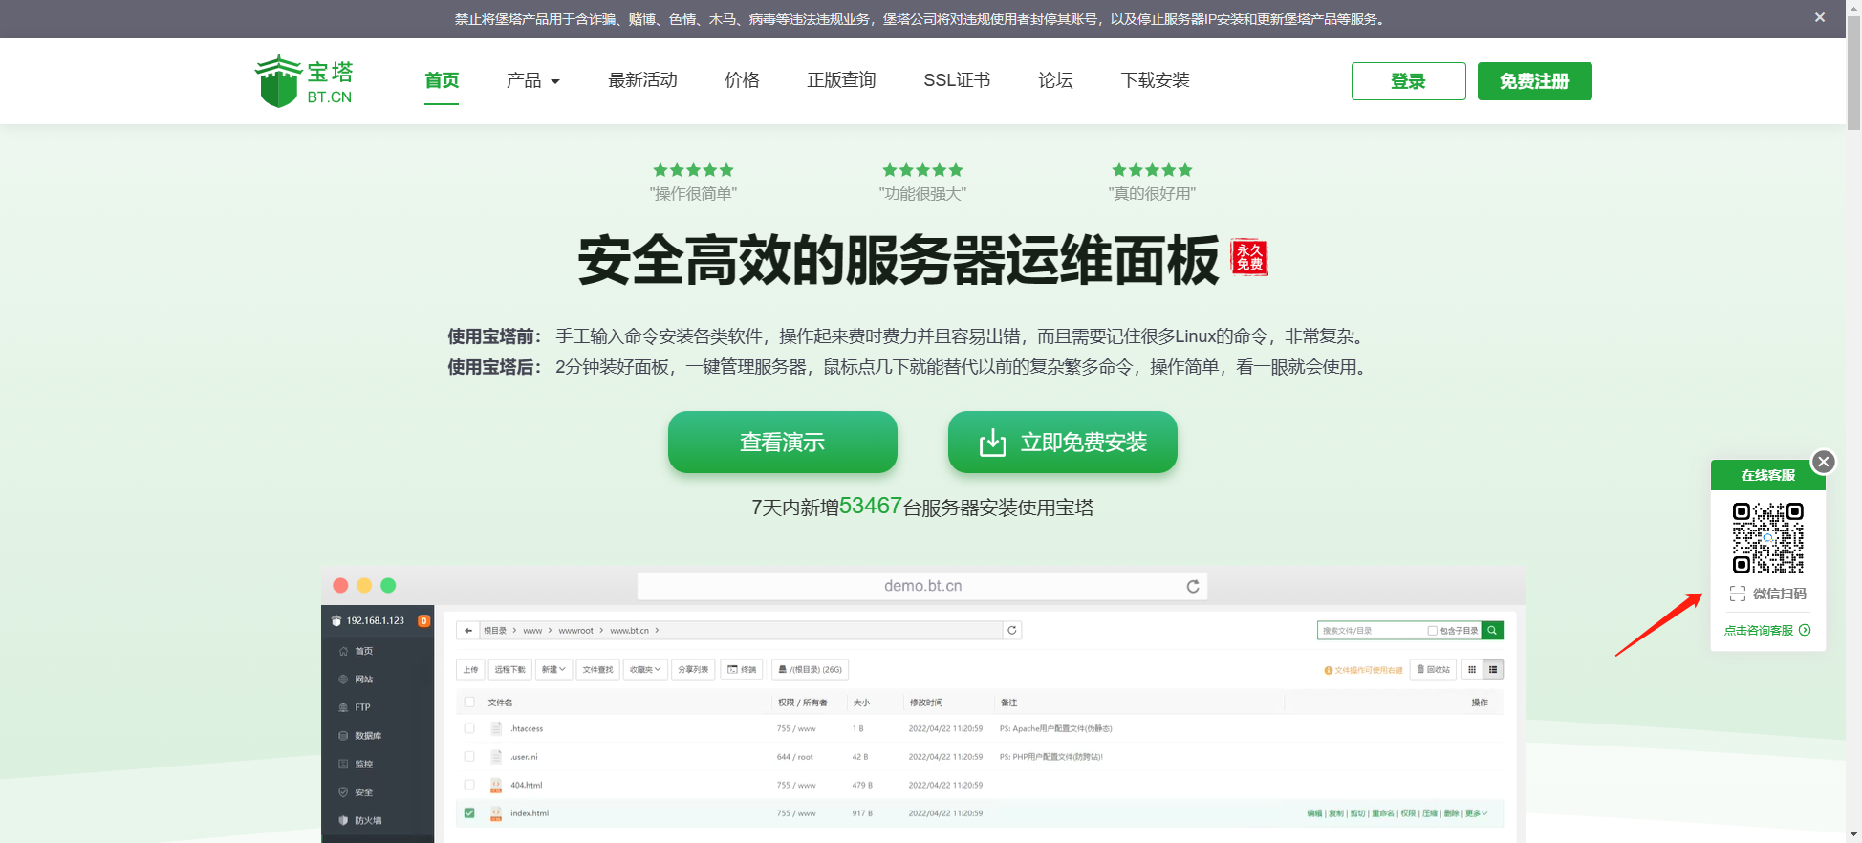The height and width of the screenshot is (843, 1862).
Task: Click the /(根目录) (26G) disk button
Action: point(810,670)
